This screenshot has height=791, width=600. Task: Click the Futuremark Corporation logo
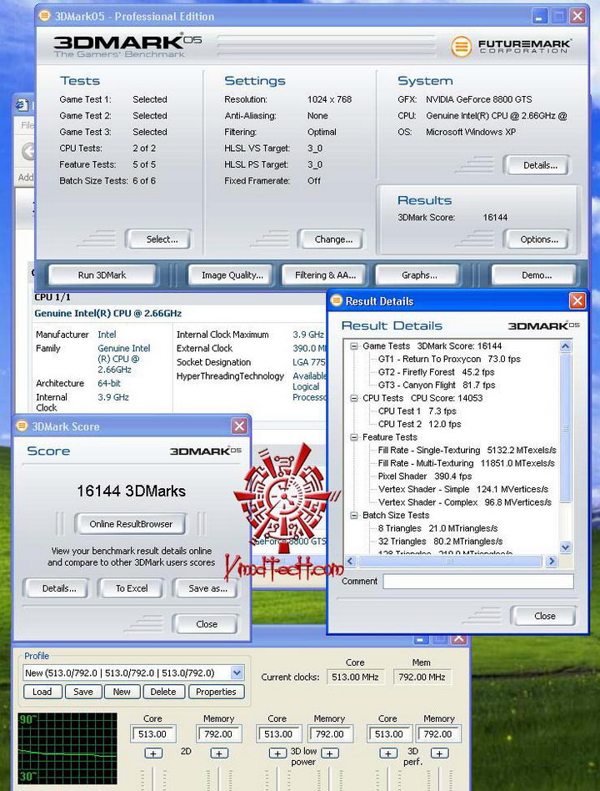[x=510, y=47]
